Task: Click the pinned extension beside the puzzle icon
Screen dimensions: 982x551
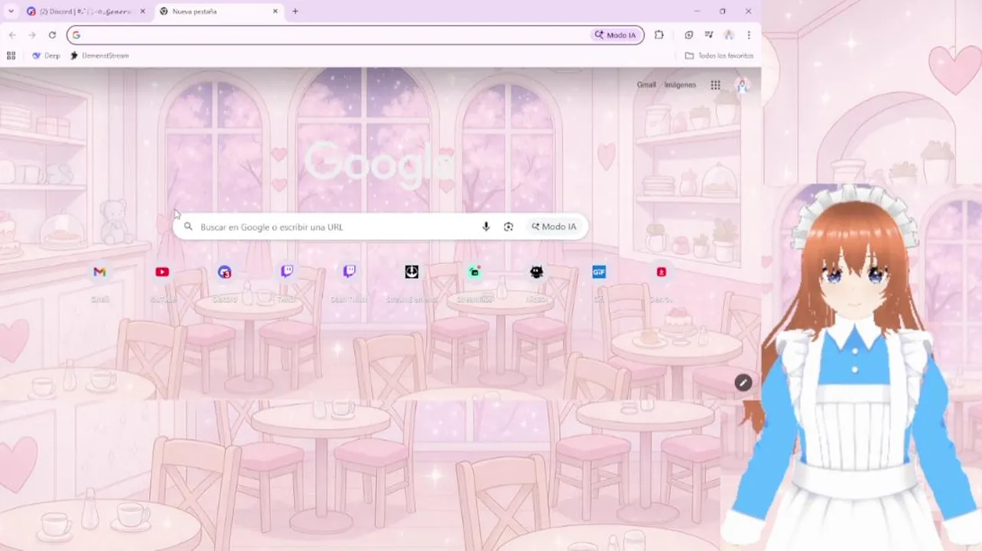Action: (x=689, y=34)
